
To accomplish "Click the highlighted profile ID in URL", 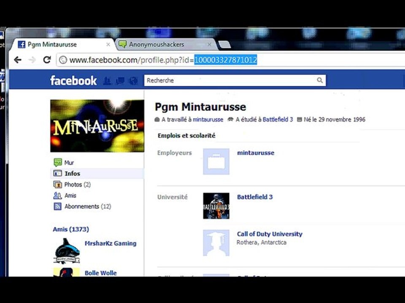I will click(x=225, y=60).
